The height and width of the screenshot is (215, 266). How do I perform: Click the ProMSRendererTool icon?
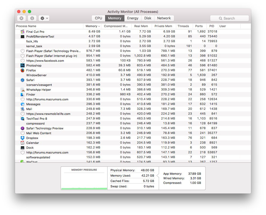click(23, 37)
